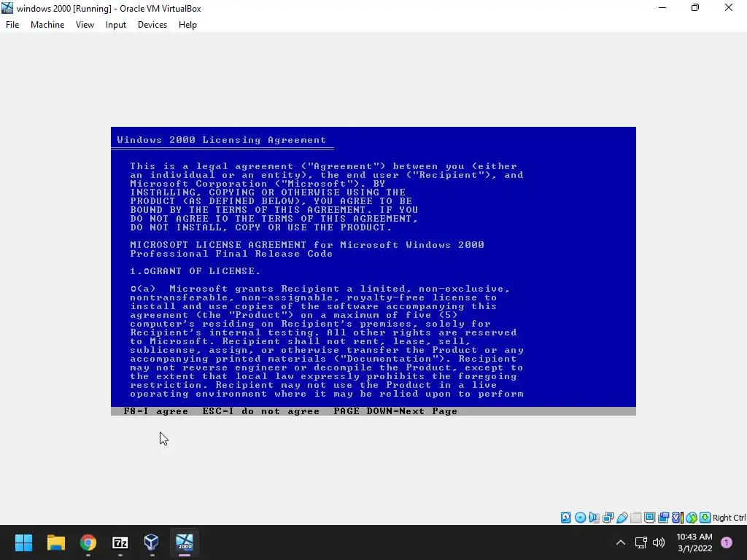Image resolution: width=747 pixels, height=560 pixels.
Task: Click the optical disc status icon
Action: (x=580, y=518)
